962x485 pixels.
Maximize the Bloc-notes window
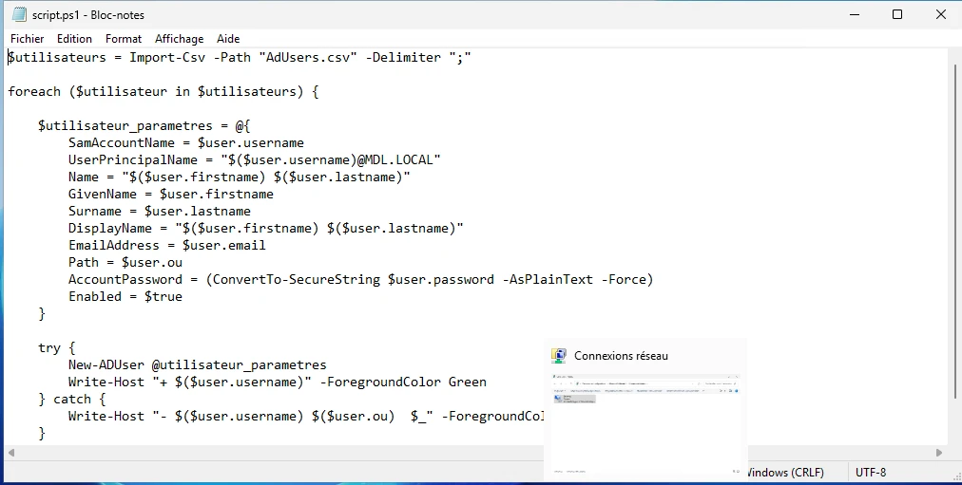[x=897, y=14]
